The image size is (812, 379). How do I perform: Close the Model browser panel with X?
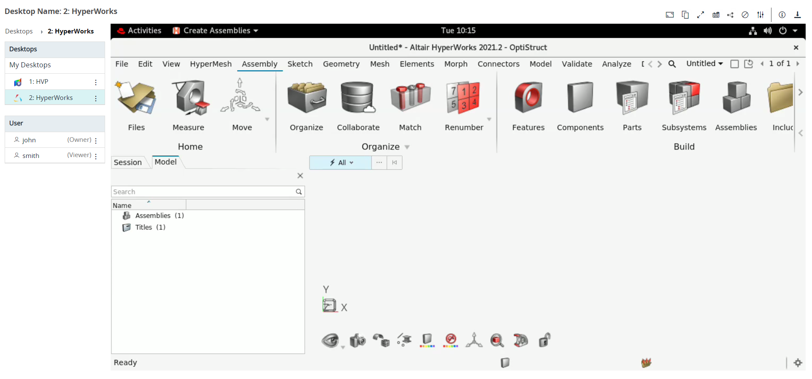[300, 176]
